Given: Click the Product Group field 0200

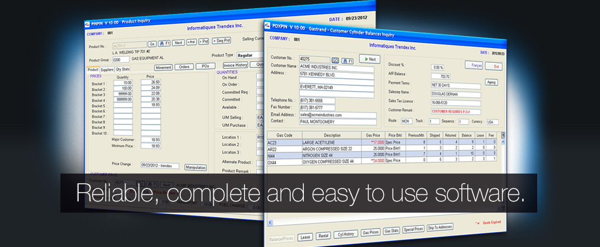Looking at the screenshot, I should 121,60.
